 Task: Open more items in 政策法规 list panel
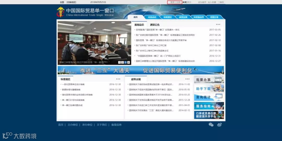[x=187, y=79]
